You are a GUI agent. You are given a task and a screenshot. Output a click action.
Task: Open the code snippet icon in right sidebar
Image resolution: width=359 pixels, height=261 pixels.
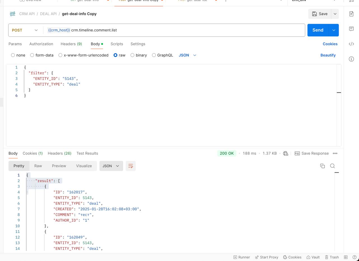[x=351, y=44]
